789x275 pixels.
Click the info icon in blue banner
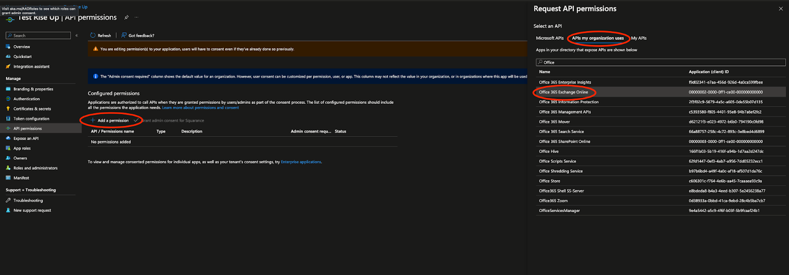(96, 76)
